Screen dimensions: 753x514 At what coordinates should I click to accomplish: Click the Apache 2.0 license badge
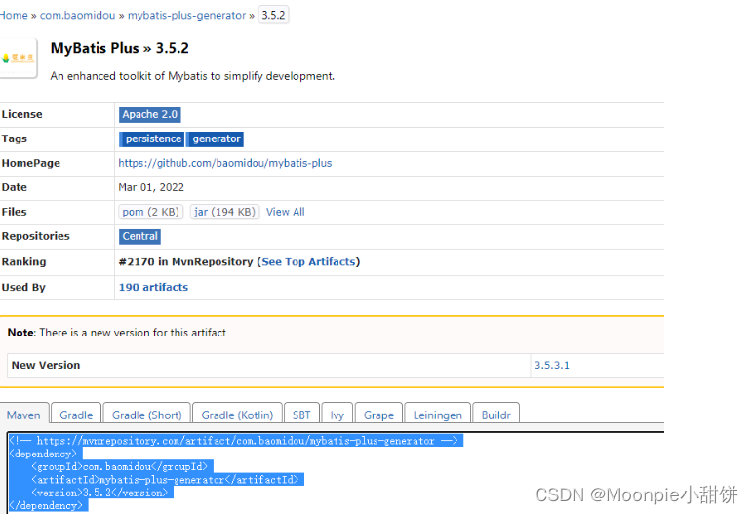pyautogui.click(x=150, y=115)
